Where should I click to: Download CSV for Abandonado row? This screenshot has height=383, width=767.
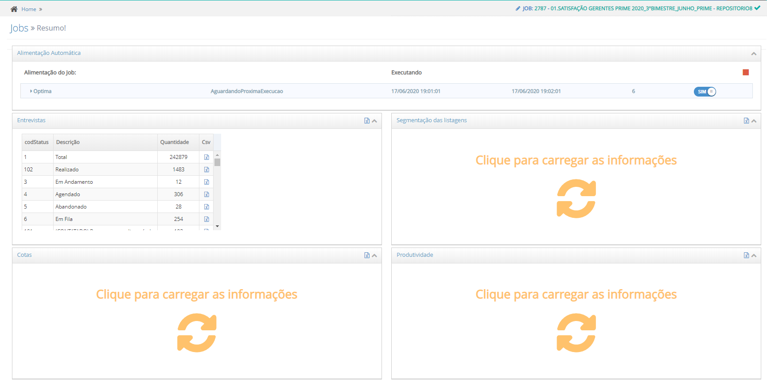click(x=206, y=207)
